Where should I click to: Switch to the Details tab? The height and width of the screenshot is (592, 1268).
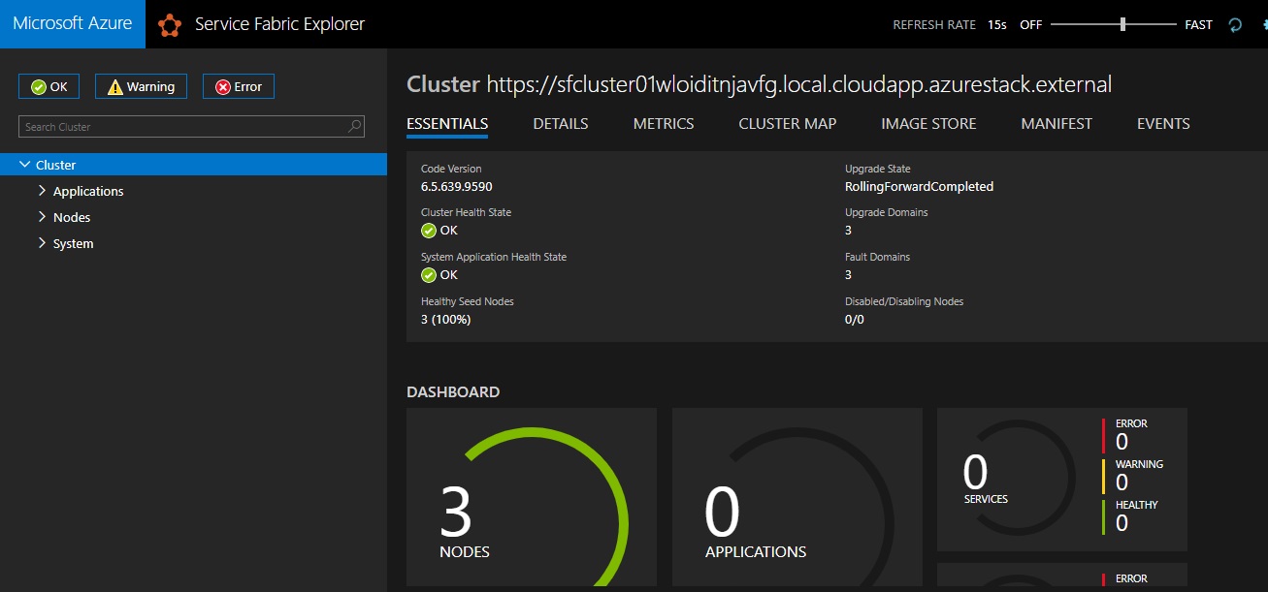click(560, 123)
